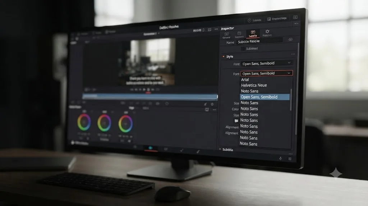
Task: Click the eyedropper icon above color panel
Action: point(205,104)
